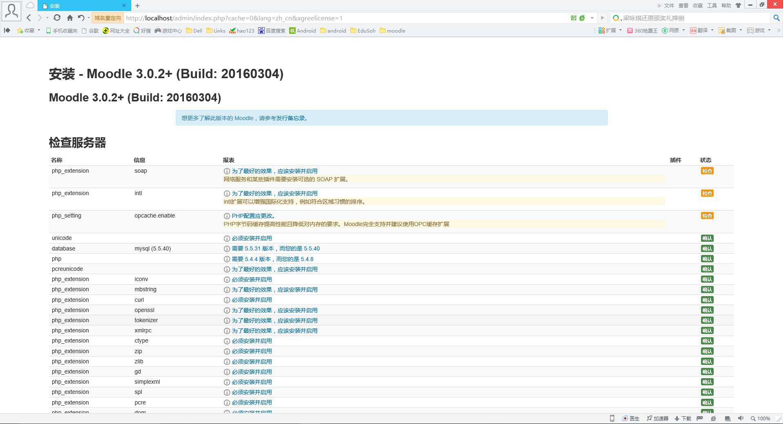Click the 加速器 accelerator status icon

click(x=657, y=418)
